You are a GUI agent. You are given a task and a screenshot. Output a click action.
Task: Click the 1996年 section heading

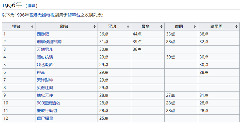pos(12,5)
